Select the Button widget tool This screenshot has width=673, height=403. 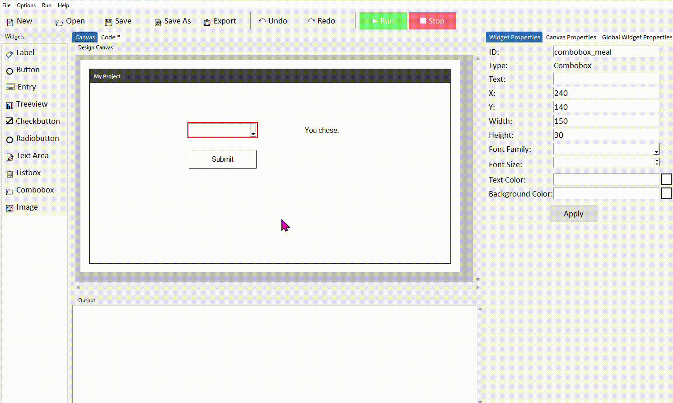28,70
